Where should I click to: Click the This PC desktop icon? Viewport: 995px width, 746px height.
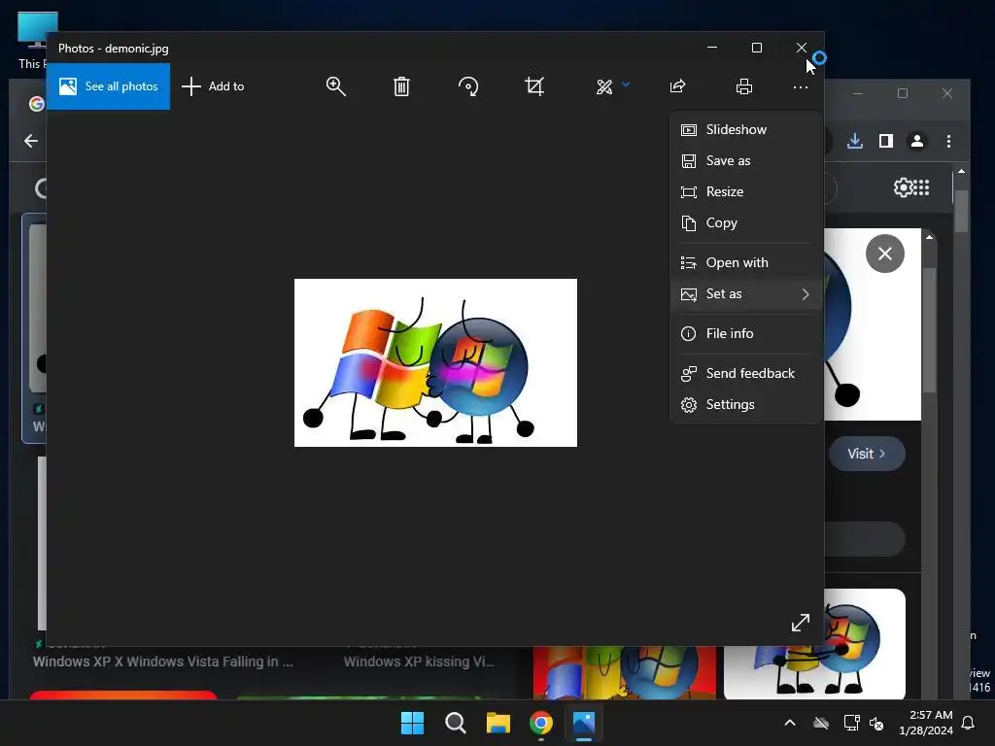(x=33, y=41)
